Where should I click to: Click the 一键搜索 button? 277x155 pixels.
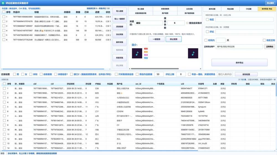(x=157, y=39)
